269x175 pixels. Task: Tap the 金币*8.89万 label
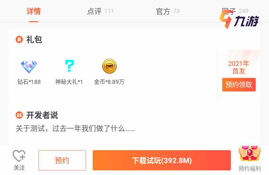coord(109,82)
